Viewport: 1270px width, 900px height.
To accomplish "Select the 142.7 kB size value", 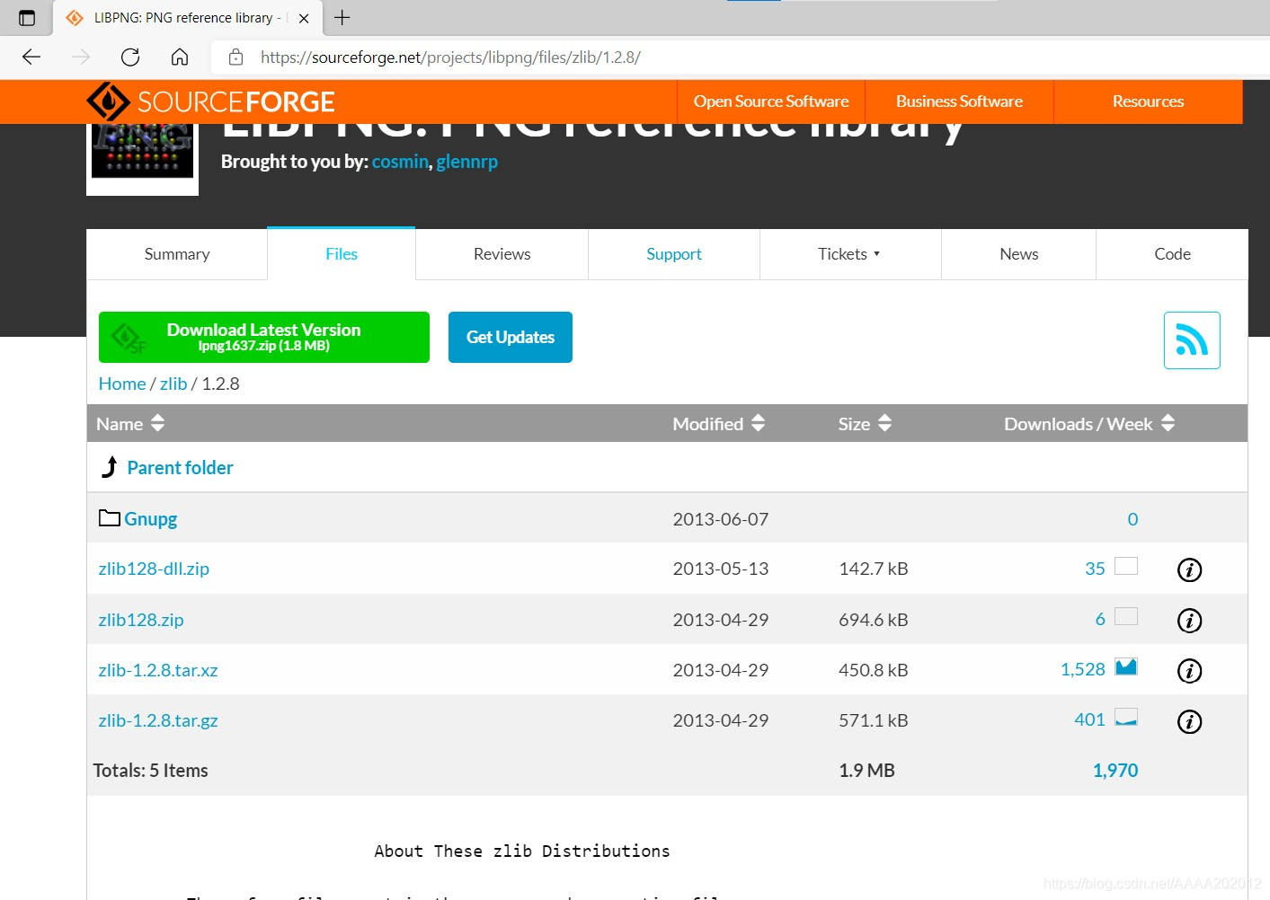I will (874, 569).
